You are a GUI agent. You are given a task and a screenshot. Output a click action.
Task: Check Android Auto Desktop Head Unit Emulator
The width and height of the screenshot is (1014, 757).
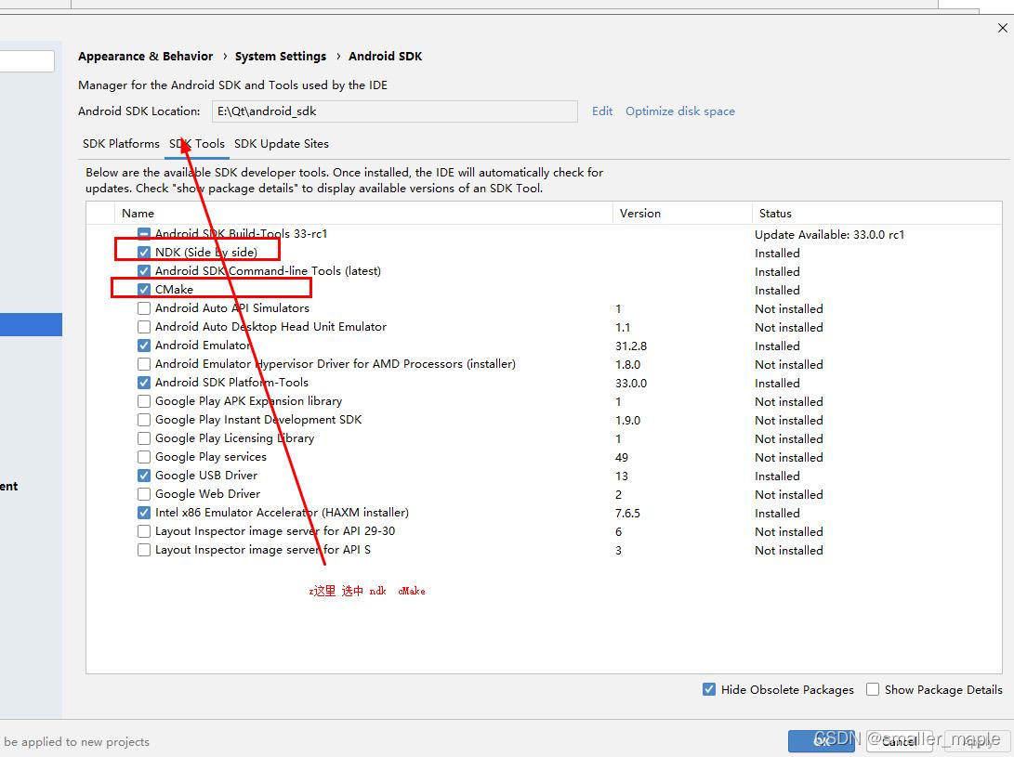tap(143, 326)
